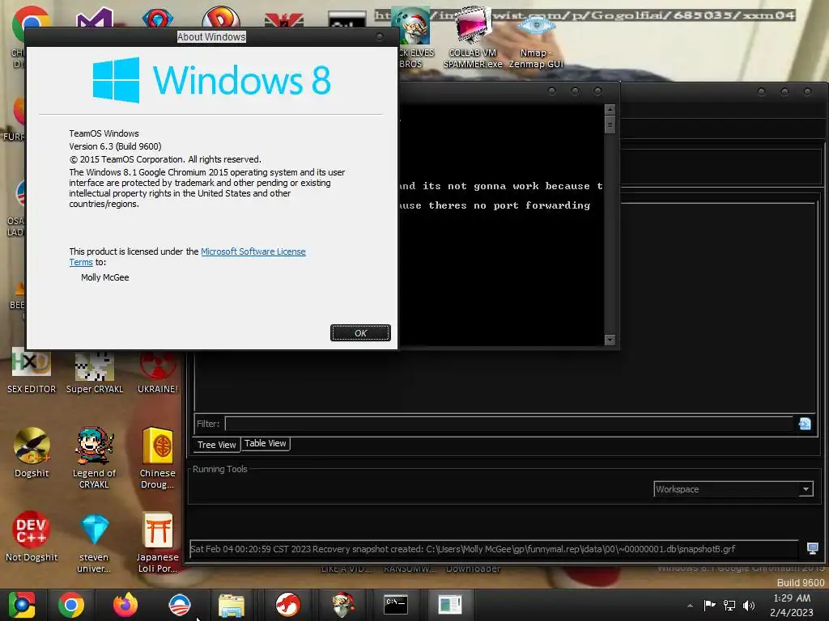Open Google Chrome from the taskbar
Viewport: 829px width, 621px height.
click(71, 605)
